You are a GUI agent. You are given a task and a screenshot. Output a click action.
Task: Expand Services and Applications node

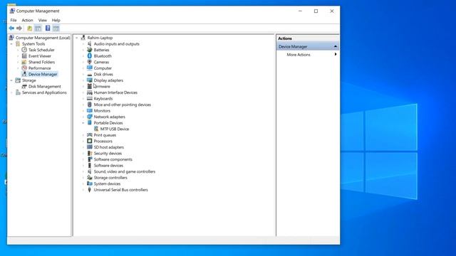pos(11,92)
